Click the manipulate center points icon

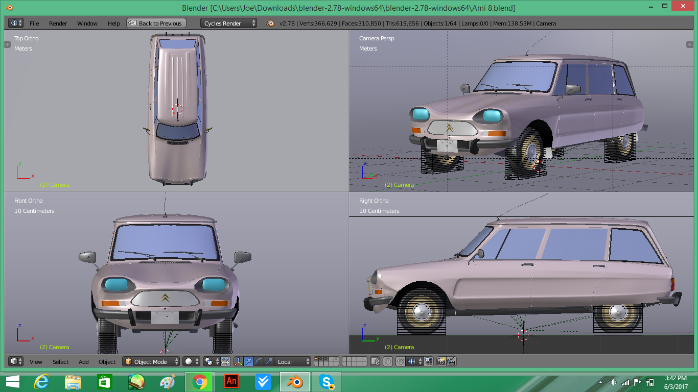tap(225, 361)
